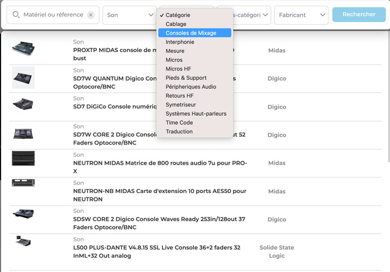Choose Systèmes Haut-parleurs option
This screenshot has width=390, height=272.
(x=195, y=113)
